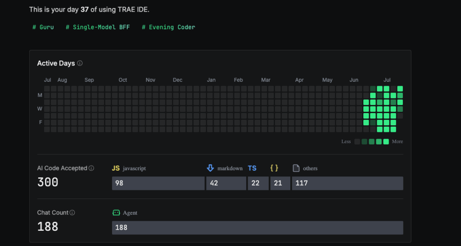The image size is (461, 246).
Task: Click the blue markdown down-arrow icon
Action: (x=210, y=168)
